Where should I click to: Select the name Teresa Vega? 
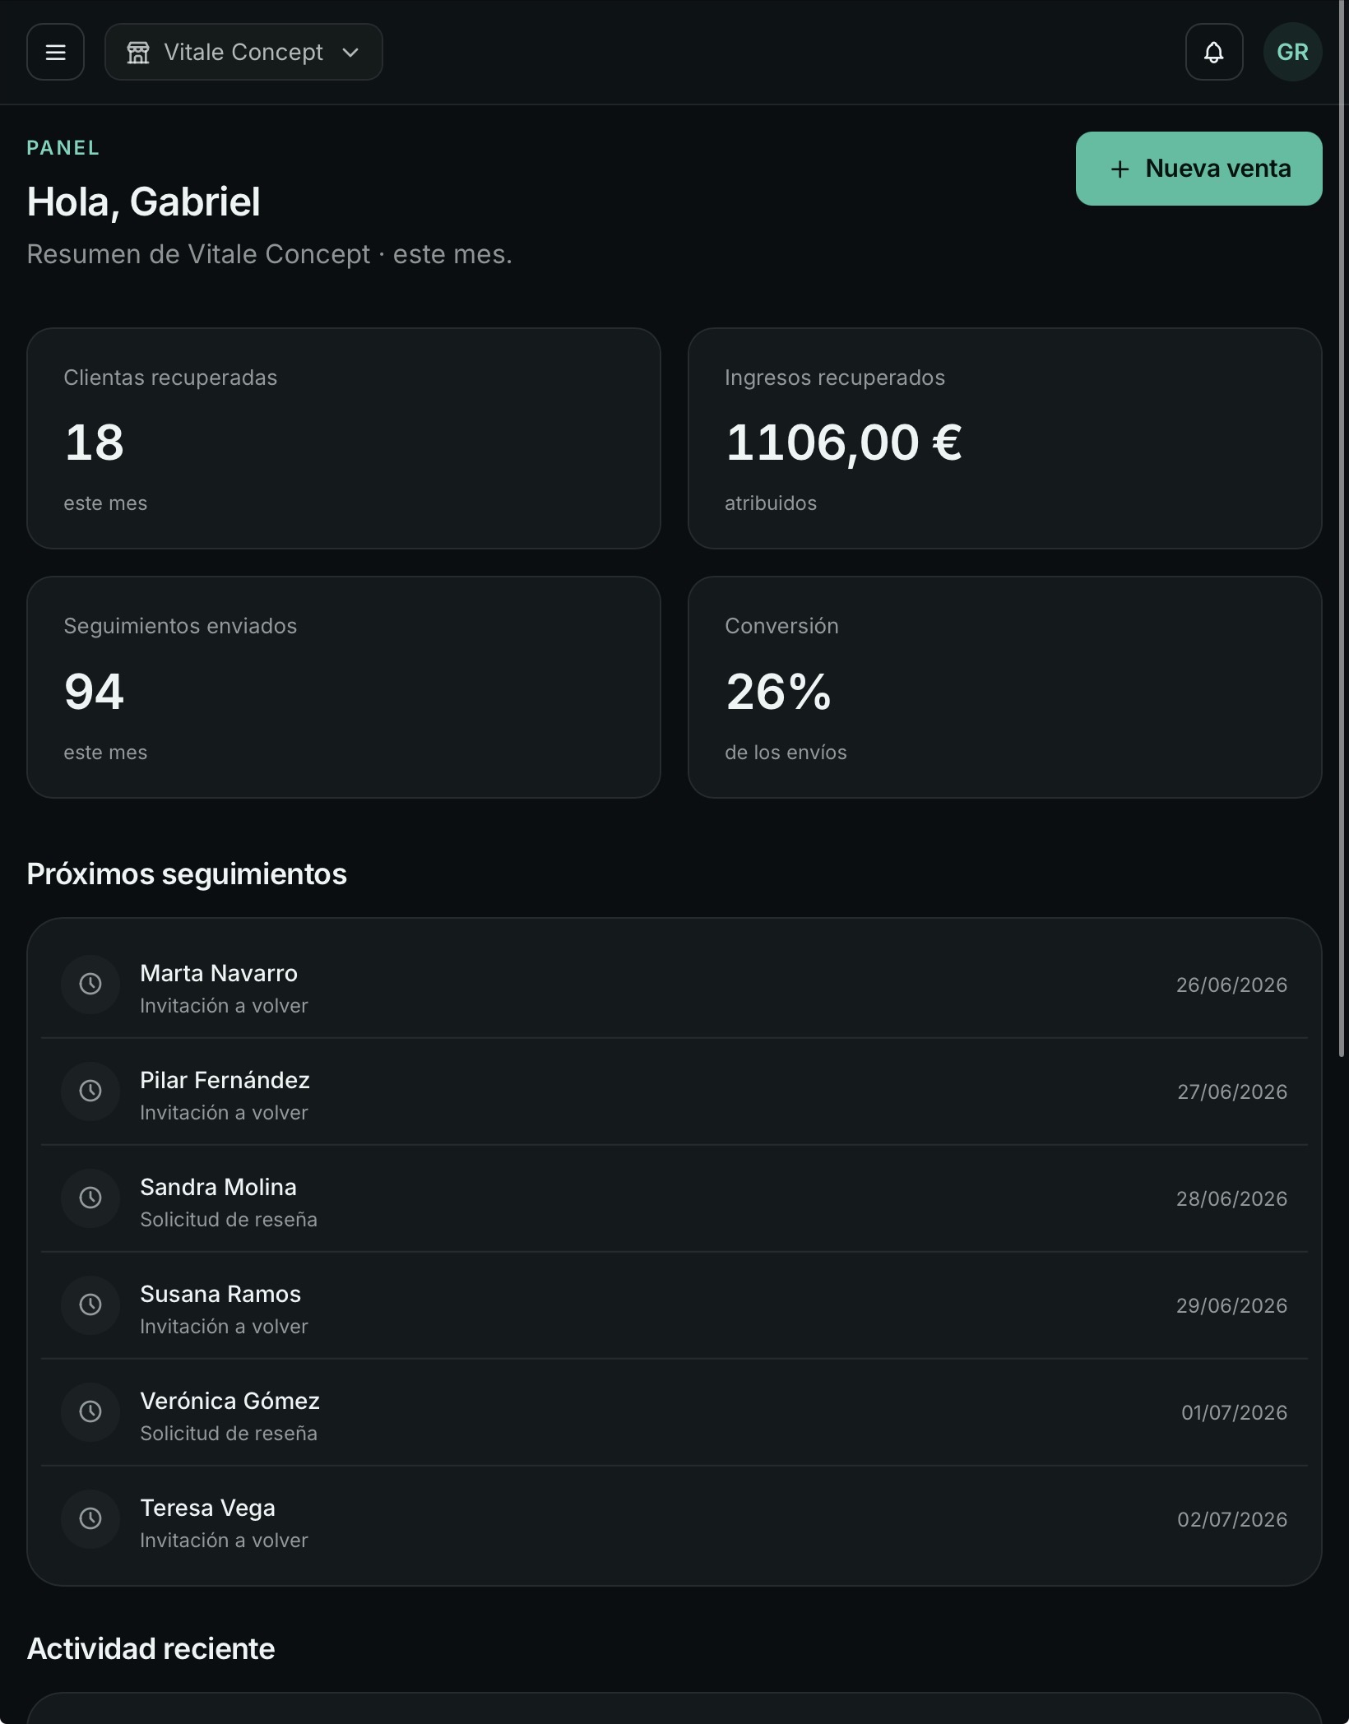click(207, 1508)
